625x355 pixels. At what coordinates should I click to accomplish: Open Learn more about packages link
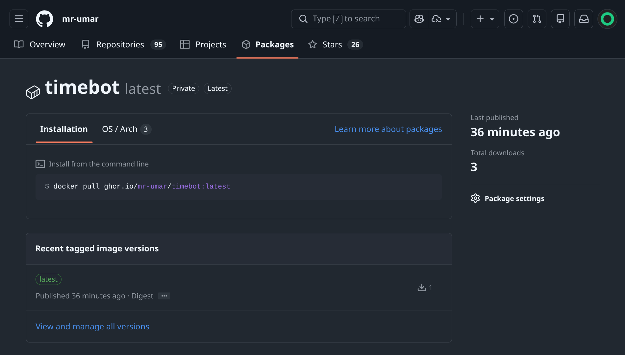click(x=388, y=129)
